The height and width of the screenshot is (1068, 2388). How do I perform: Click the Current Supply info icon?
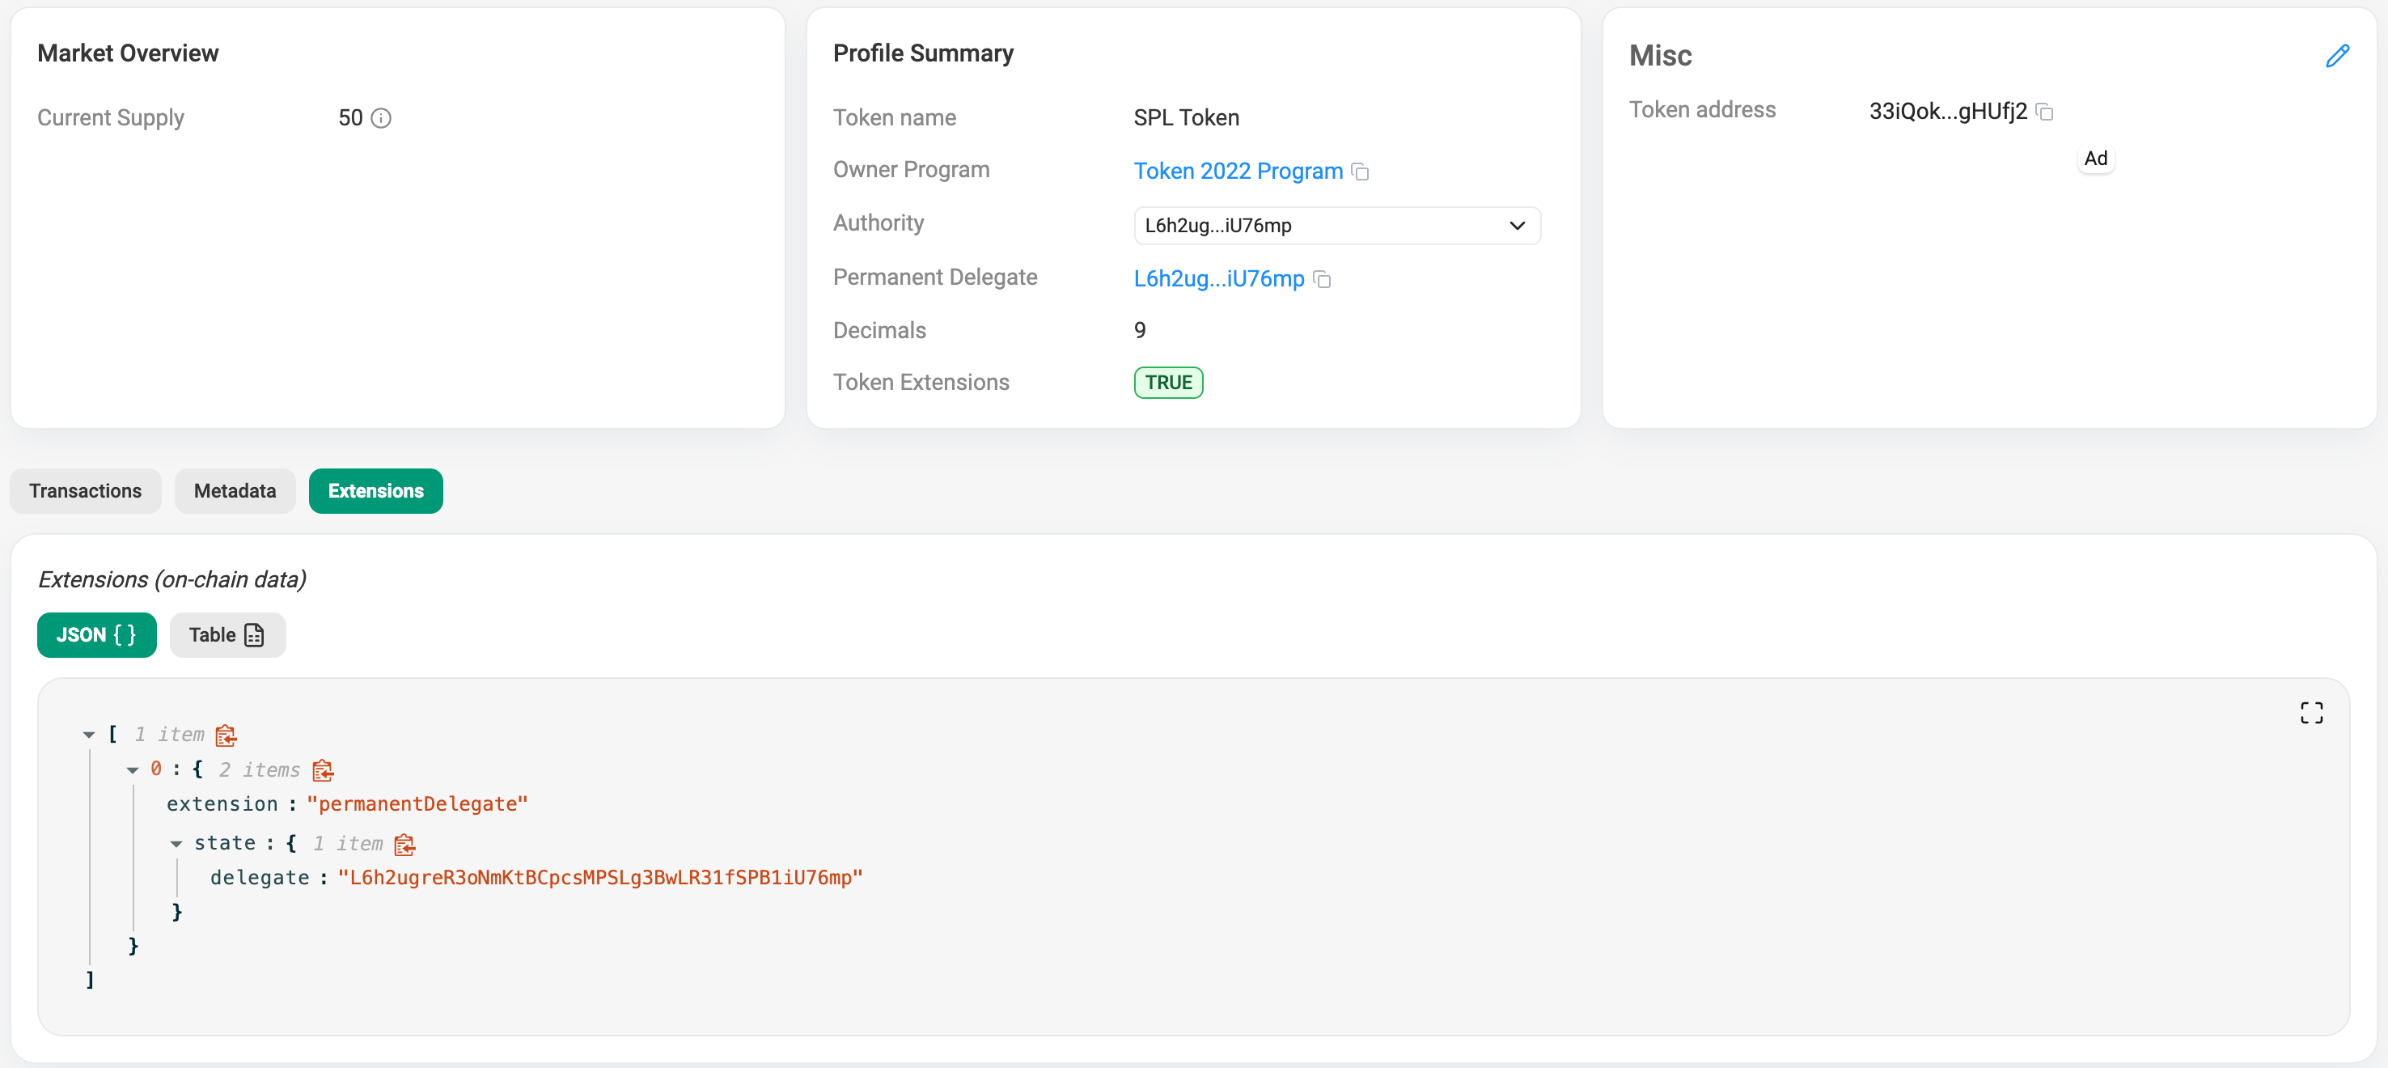click(x=381, y=119)
